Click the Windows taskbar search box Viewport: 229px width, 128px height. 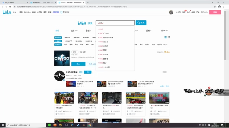pyautogui.click(x=26, y=125)
